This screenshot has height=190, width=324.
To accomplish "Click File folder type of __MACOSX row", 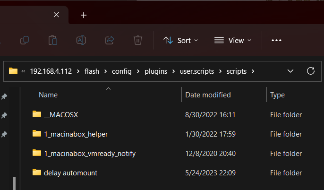I will pos(286,115).
